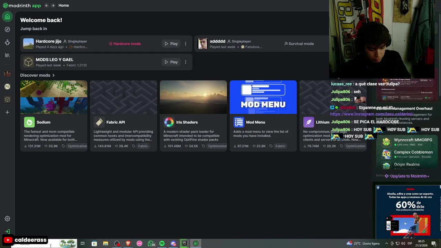441x248 pixels.
Task: Click the xddddd world face icon
Action: point(203,44)
